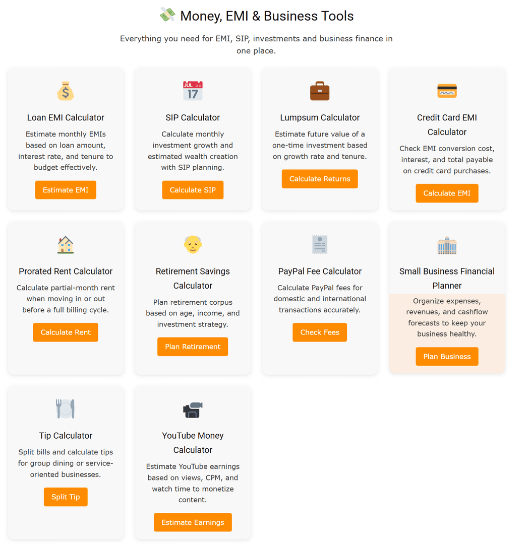The image size is (529, 544).
Task: Click the receipt icon for PayPal Fee
Action: (320, 245)
